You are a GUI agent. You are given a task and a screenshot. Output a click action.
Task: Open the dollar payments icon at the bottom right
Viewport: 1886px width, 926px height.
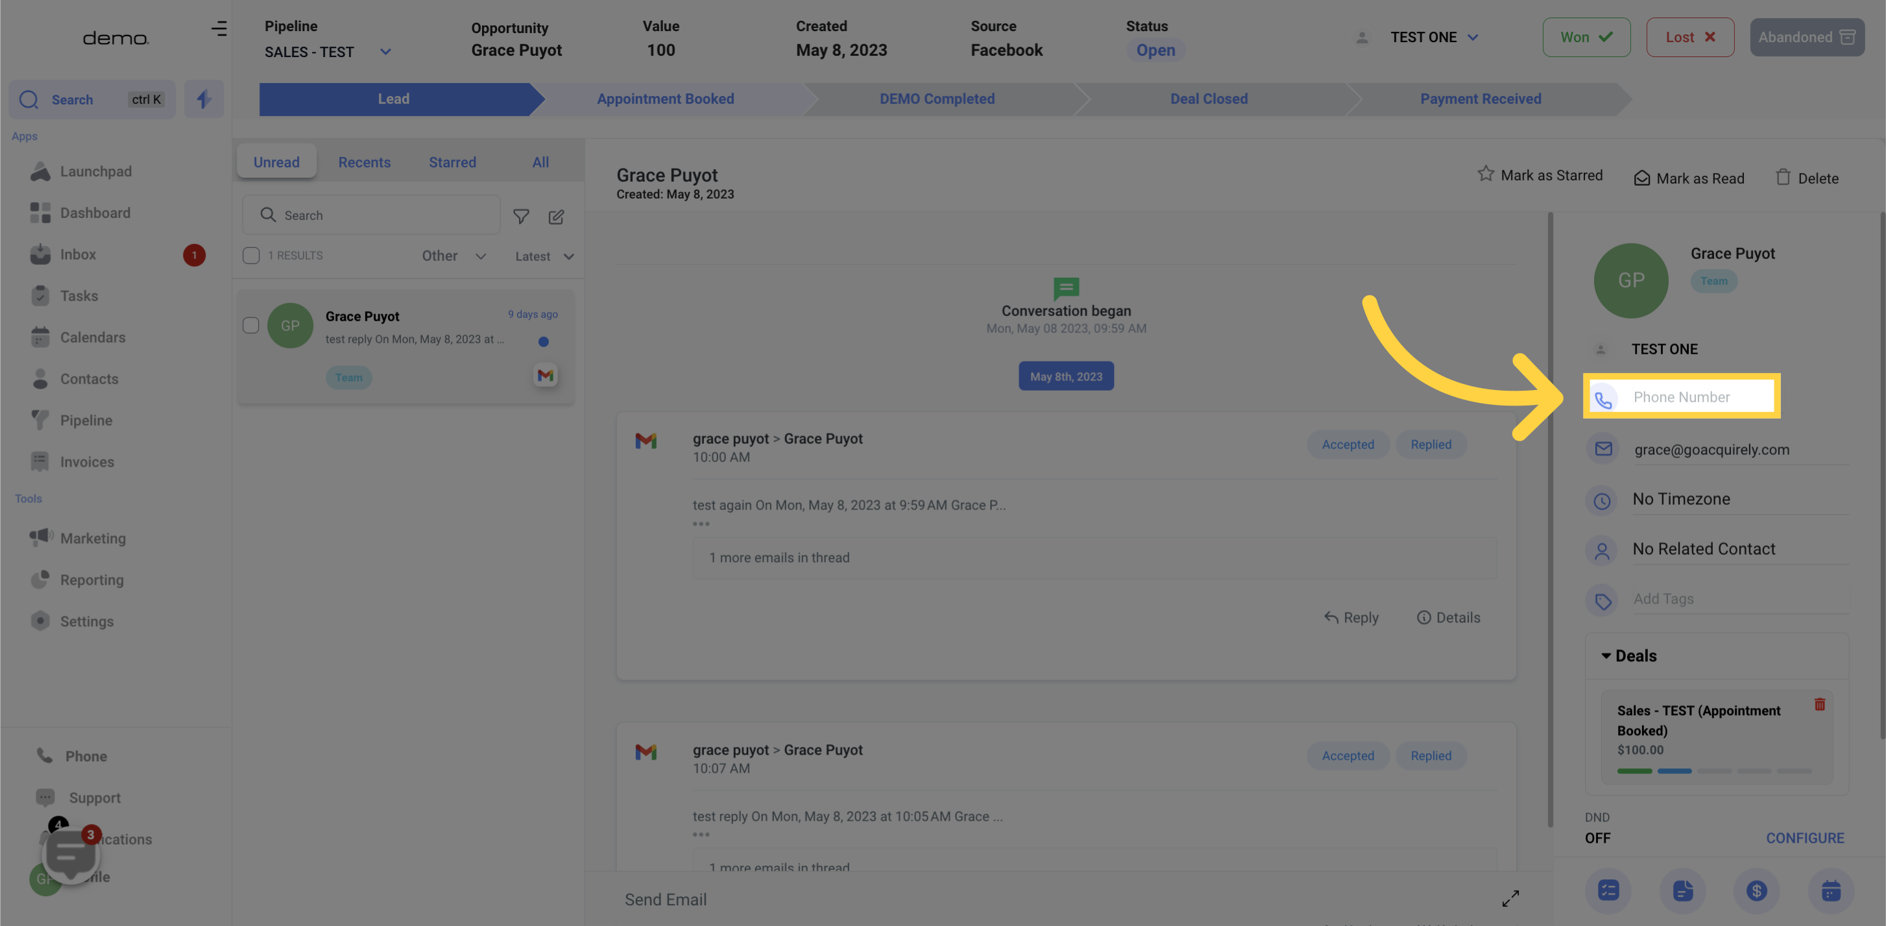1756,890
